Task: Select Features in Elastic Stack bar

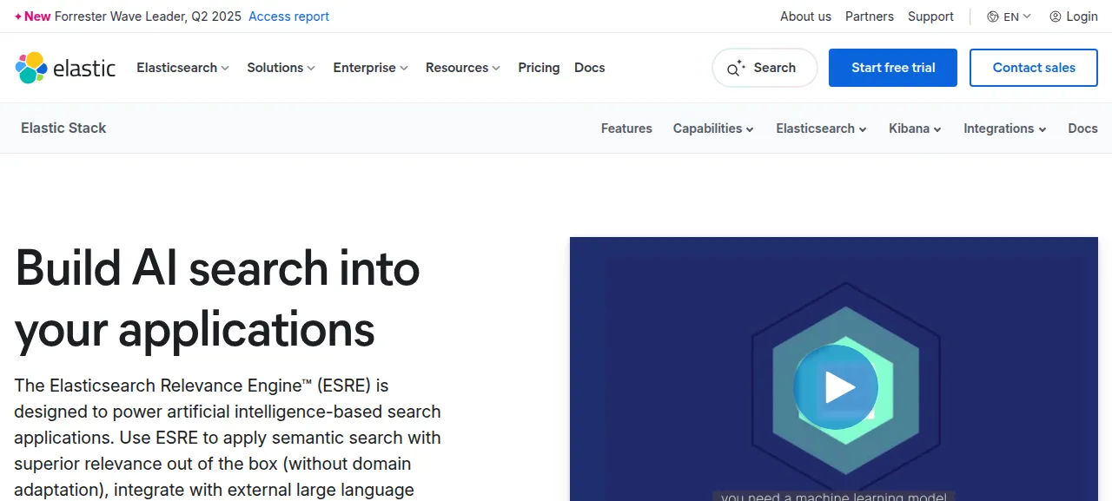Action: click(626, 129)
